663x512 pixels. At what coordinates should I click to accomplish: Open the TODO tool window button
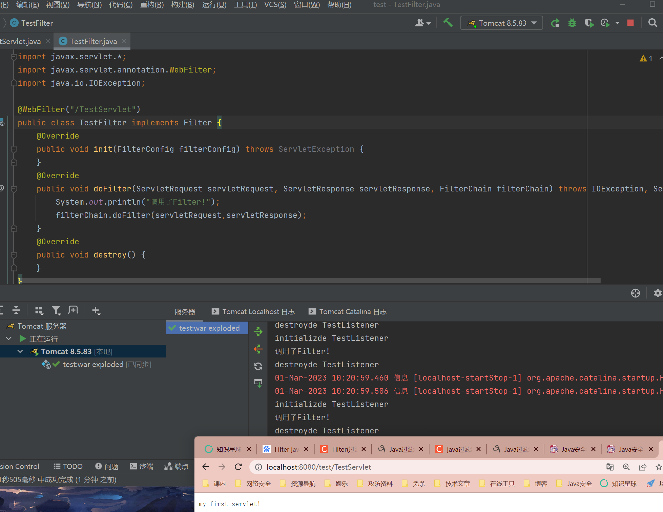pos(68,466)
